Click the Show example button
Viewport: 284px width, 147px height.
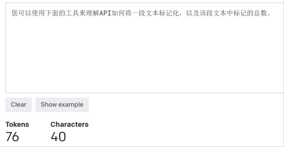[x=62, y=105]
